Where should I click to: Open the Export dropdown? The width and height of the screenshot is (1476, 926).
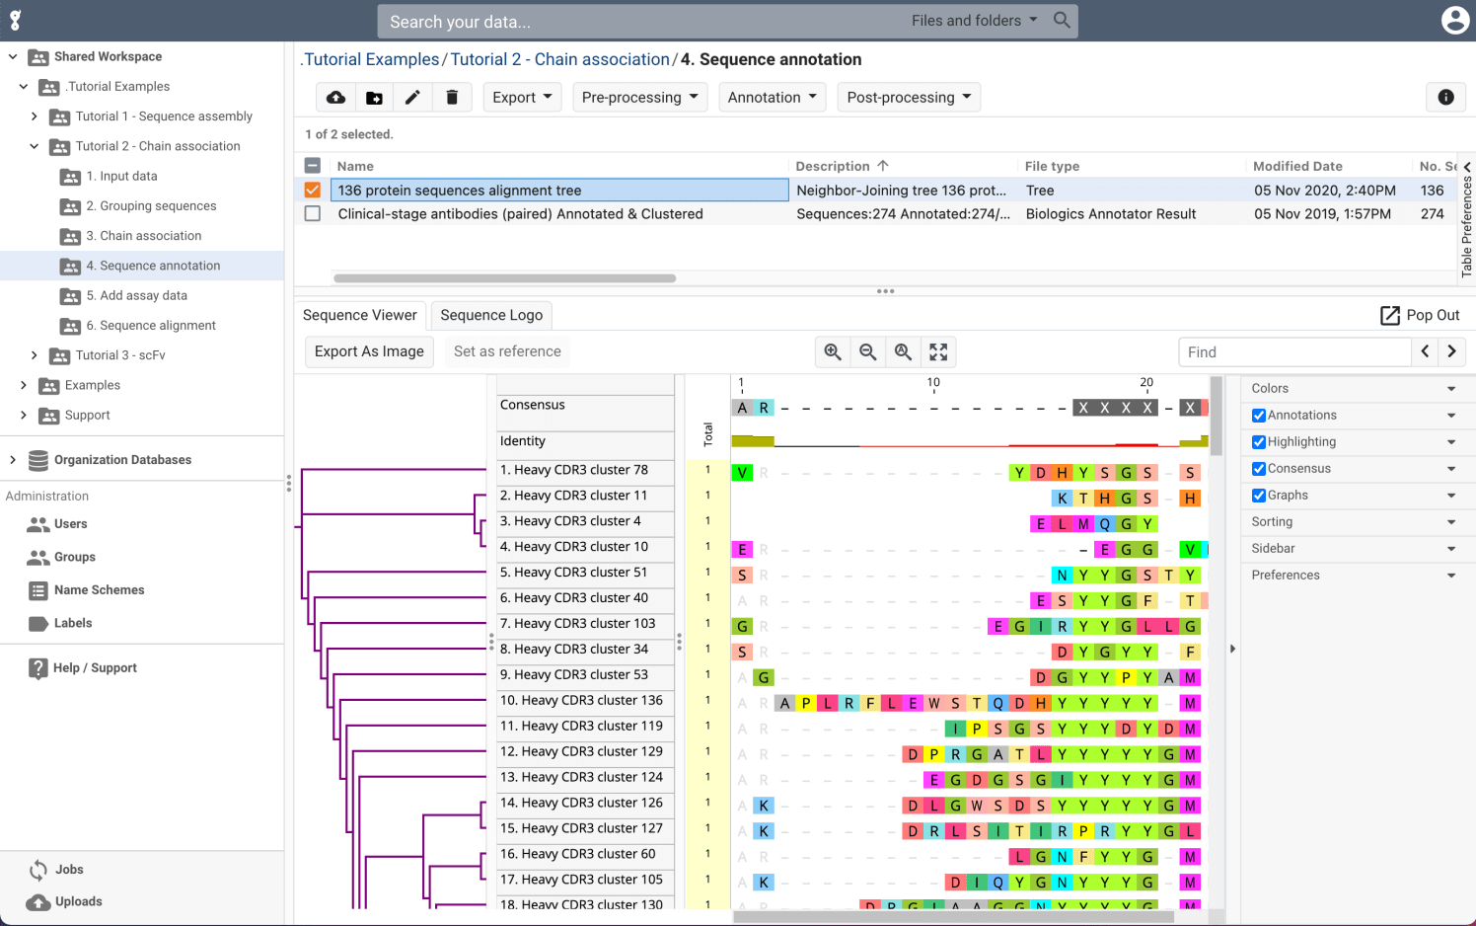(x=522, y=97)
